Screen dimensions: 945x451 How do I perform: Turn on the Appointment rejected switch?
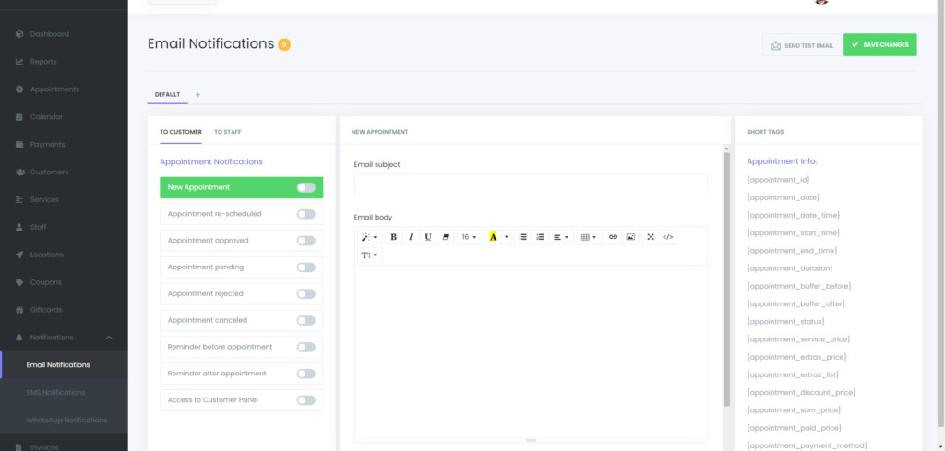[x=306, y=294]
